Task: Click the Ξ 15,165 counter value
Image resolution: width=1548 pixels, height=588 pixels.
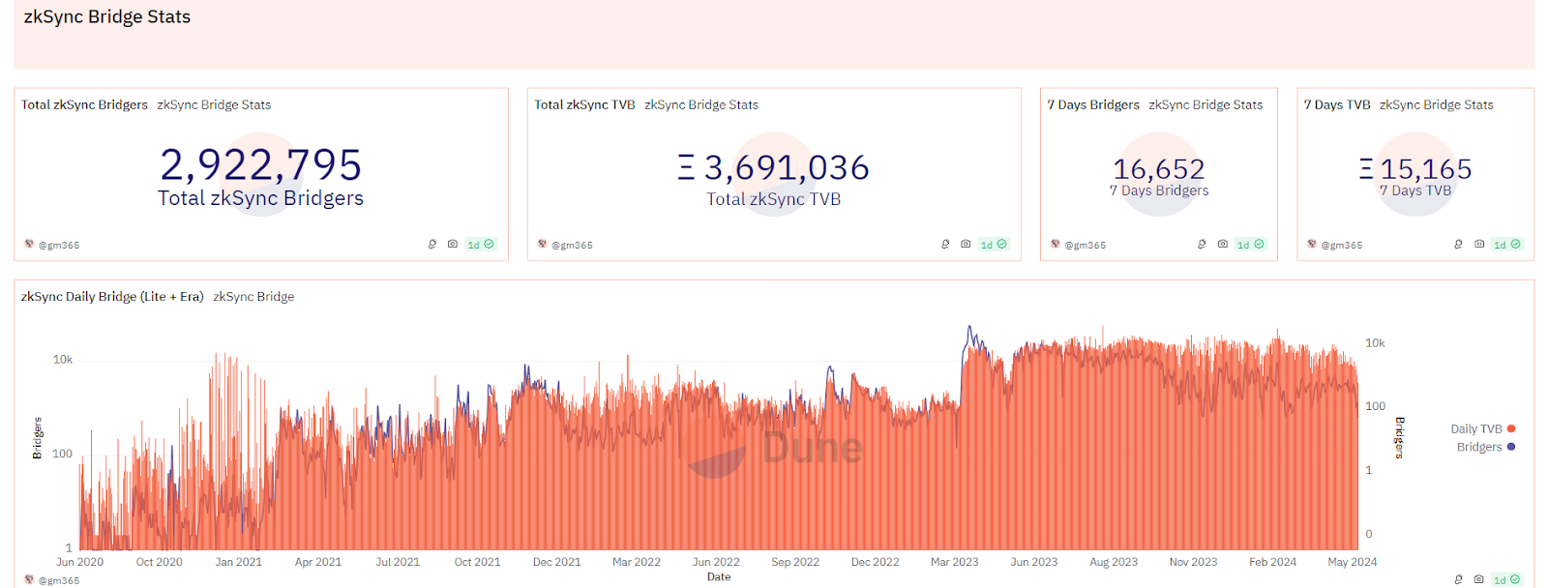Action: tap(1415, 169)
